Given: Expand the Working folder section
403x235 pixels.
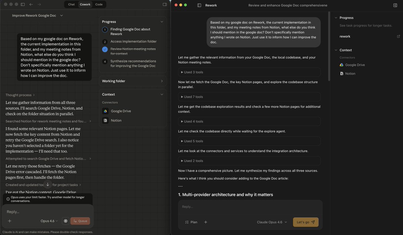Looking at the screenshot, I should (133, 81).
